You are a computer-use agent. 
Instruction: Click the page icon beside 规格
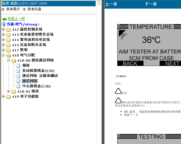[18, 65]
